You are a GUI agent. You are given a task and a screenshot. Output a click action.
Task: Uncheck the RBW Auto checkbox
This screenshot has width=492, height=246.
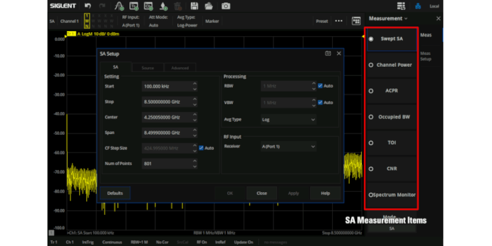point(320,86)
